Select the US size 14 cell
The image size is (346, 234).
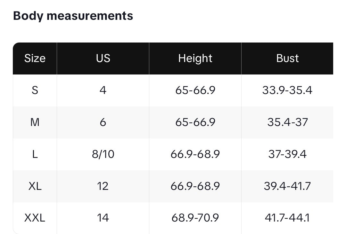click(x=103, y=218)
